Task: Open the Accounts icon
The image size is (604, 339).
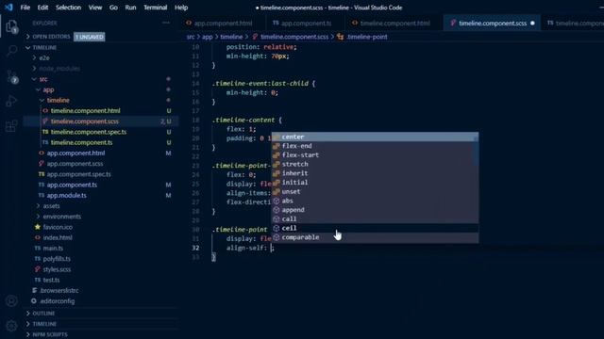Action: [11, 301]
